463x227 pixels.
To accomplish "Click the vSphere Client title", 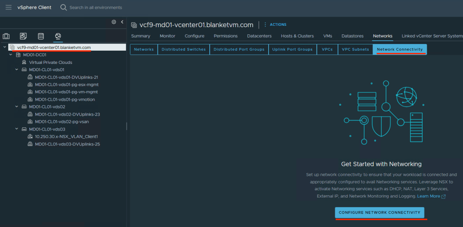I will click(x=34, y=7).
